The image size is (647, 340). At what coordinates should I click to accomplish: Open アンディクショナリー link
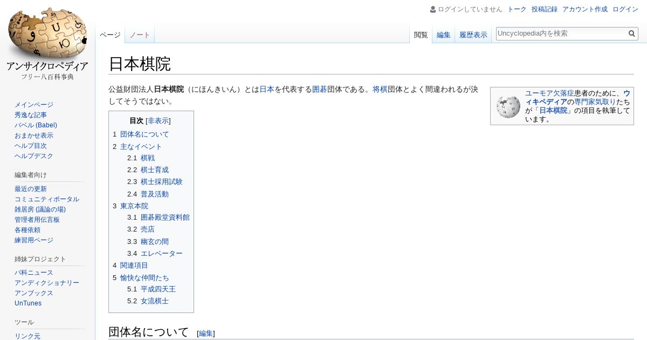[x=47, y=283]
